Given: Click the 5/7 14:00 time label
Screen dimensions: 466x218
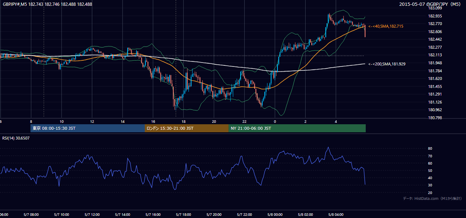Looking at the screenshot, I should pyautogui.click(x=123, y=215).
